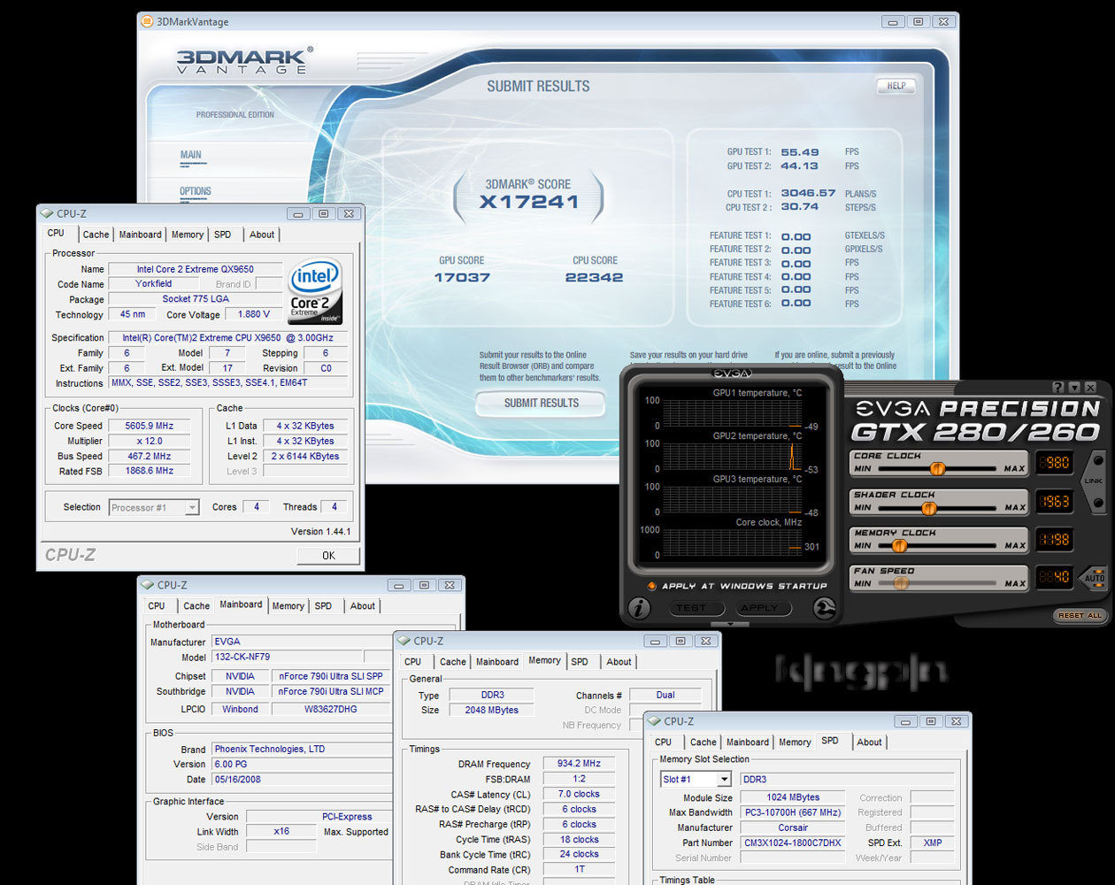Click the EVGA Precision minimize arrow icon
This screenshot has width=1115, height=885.
(1074, 388)
